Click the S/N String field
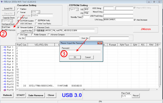The width and height of the screenshot is (163, 103). tap(118, 20)
